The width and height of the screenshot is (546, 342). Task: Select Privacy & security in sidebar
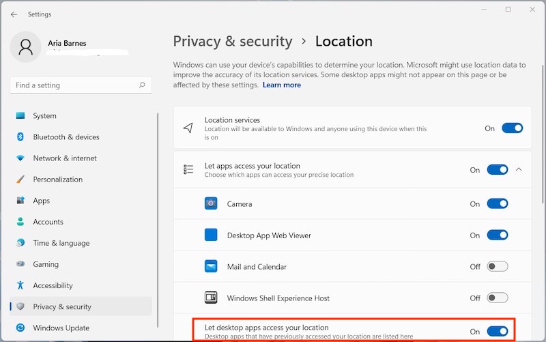(81, 307)
